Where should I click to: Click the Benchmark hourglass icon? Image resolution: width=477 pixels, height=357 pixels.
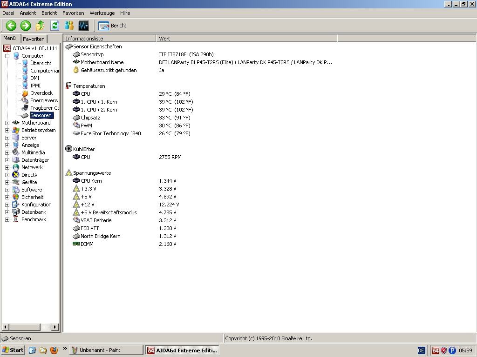[x=15, y=219]
